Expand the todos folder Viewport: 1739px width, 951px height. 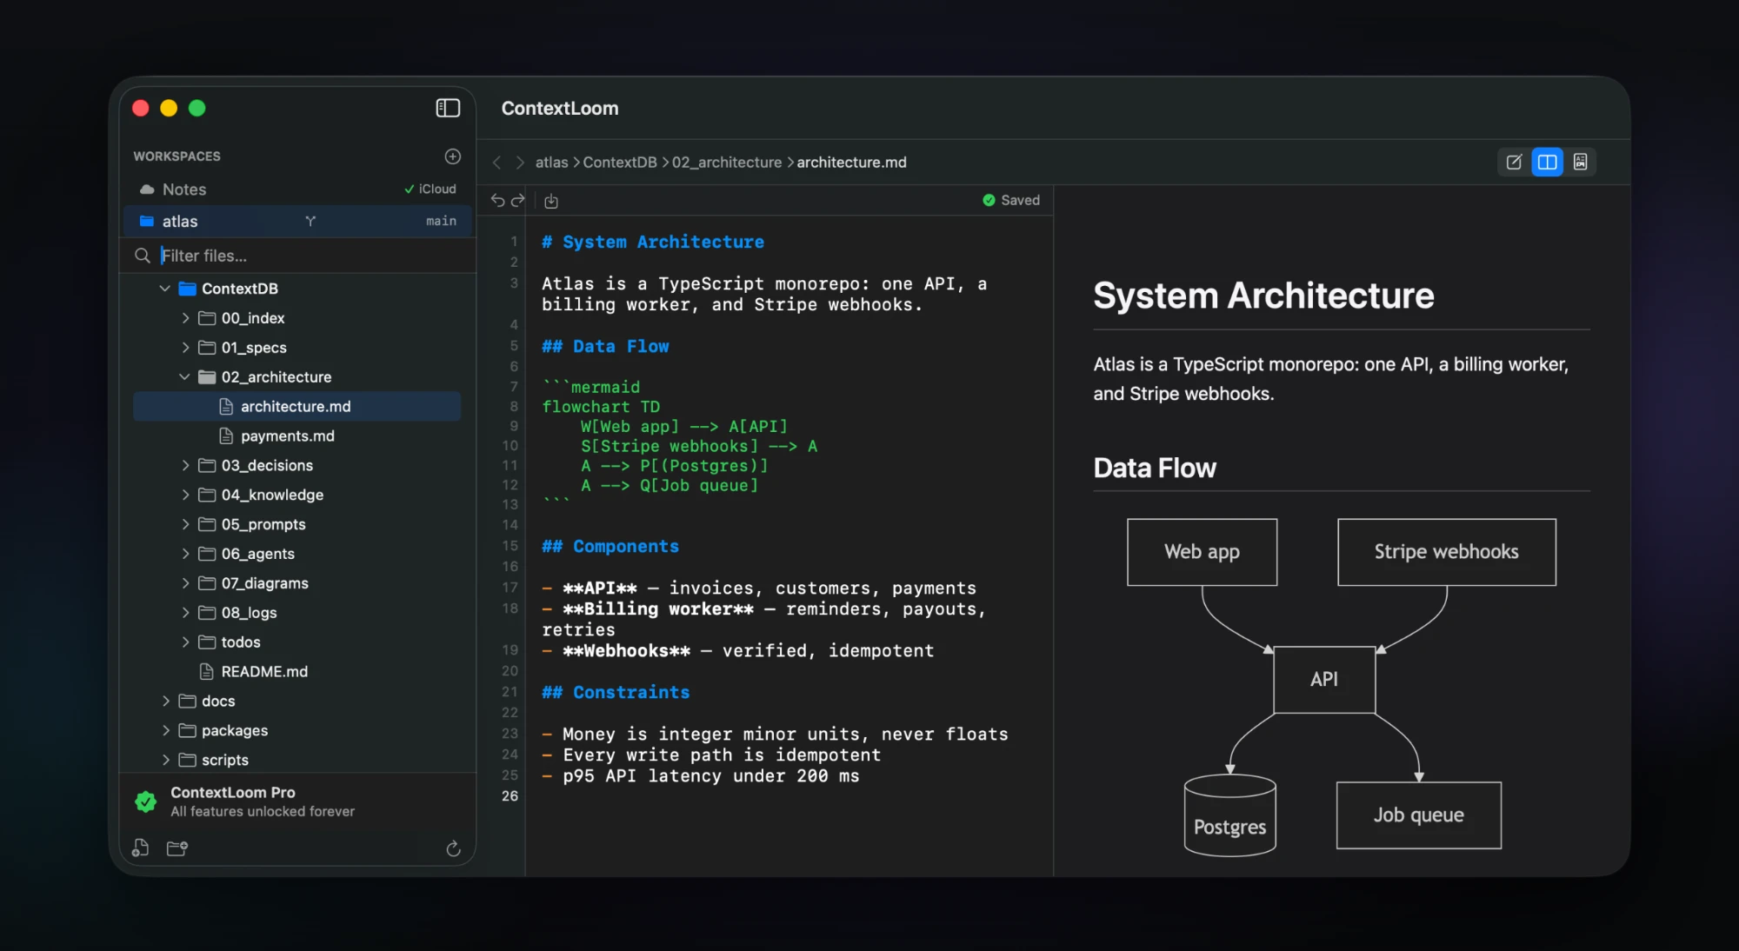click(185, 642)
